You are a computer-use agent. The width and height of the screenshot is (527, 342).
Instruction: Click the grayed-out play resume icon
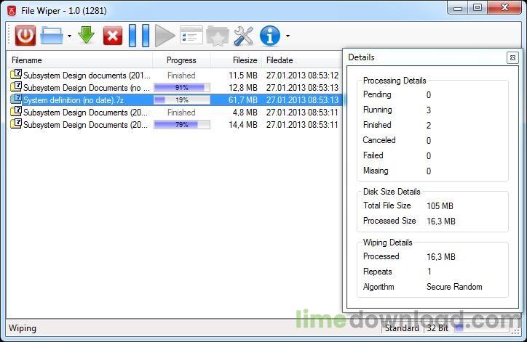(x=165, y=35)
